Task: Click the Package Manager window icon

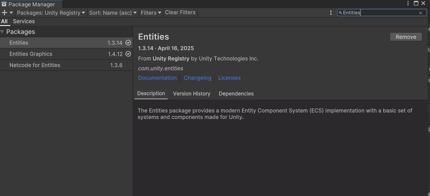Action: pos(4,4)
